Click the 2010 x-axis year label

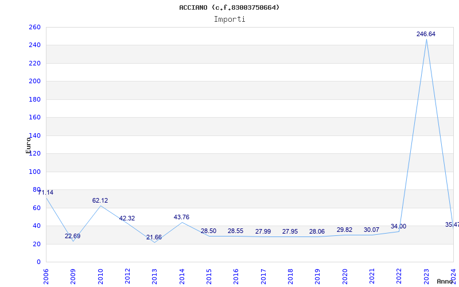[x=100, y=277]
